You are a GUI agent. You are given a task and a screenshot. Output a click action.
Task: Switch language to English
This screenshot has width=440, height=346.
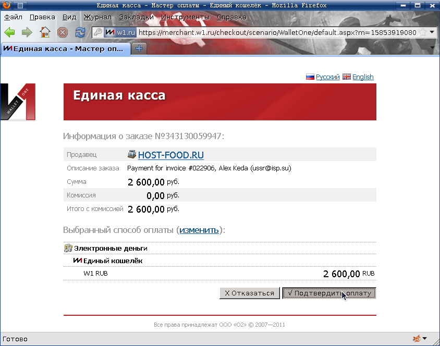(363, 77)
